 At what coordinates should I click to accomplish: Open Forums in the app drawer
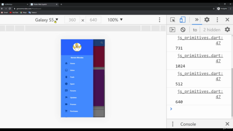[x=77, y=91]
